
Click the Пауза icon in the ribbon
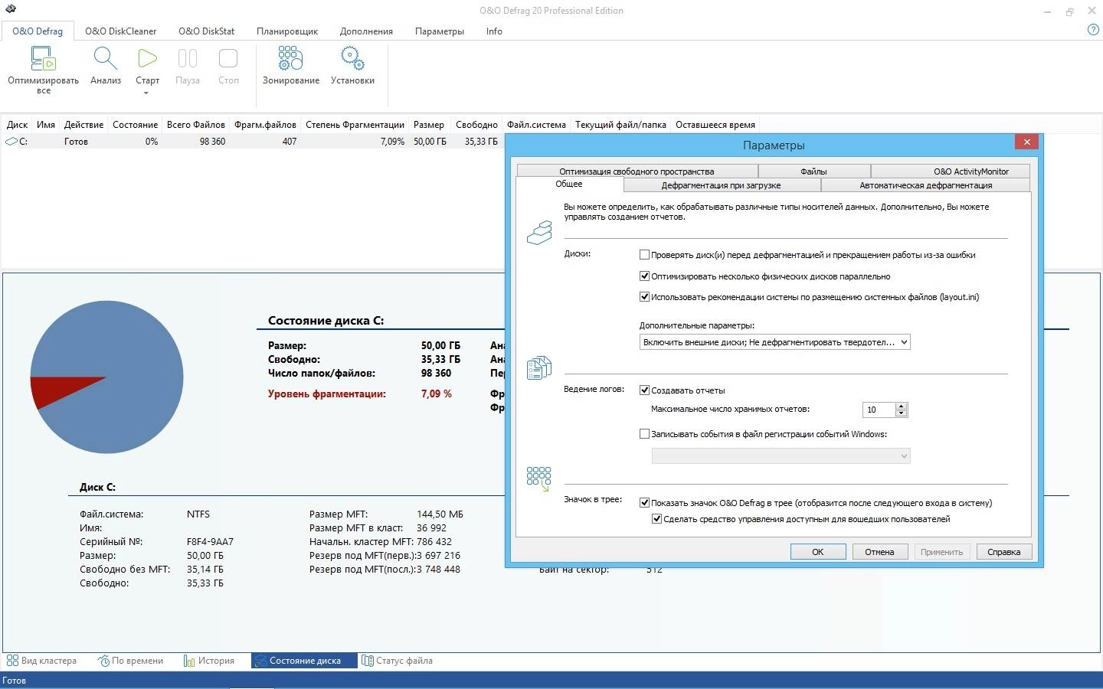pos(188,59)
